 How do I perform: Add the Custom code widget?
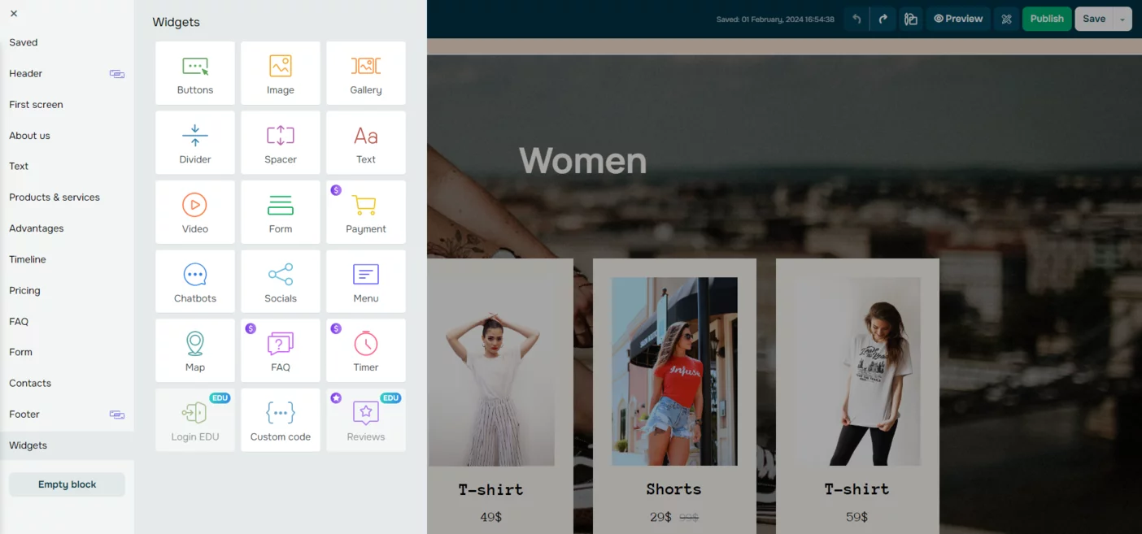(280, 419)
